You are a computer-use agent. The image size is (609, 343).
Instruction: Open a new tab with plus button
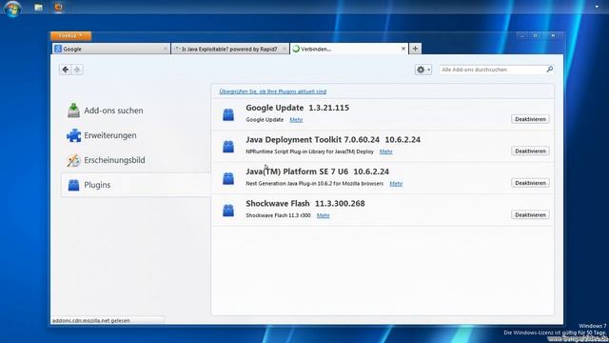pyautogui.click(x=415, y=49)
